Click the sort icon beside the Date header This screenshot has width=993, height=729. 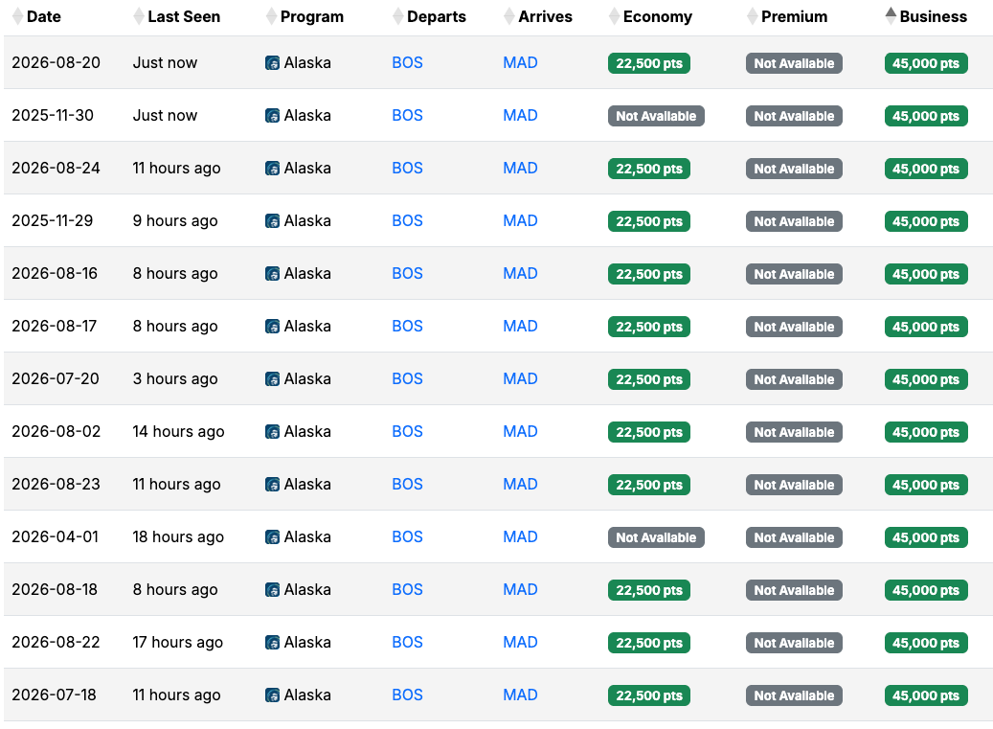[15, 16]
